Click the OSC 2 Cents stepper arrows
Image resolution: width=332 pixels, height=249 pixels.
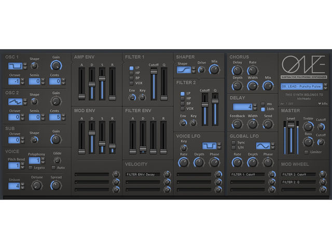tap(63, 117)
